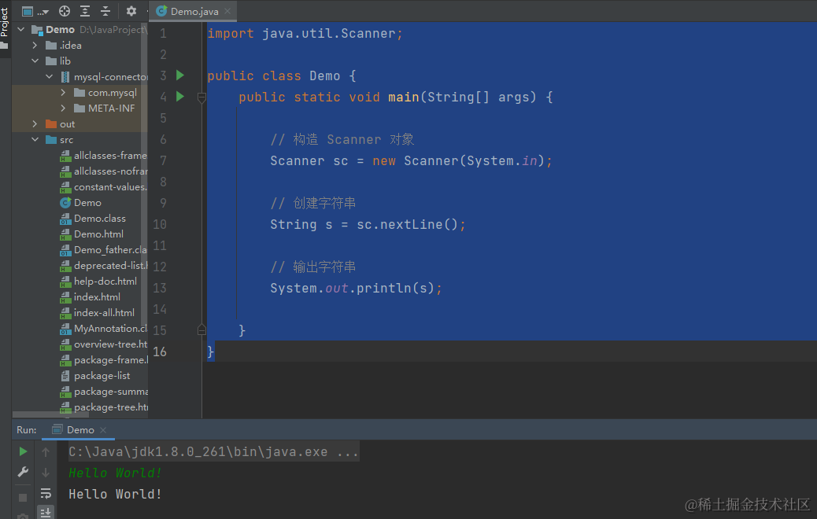817x519 pixels.
Task: Click on the 'System.out.println(s)' code line
Action: tap(356, 288)
